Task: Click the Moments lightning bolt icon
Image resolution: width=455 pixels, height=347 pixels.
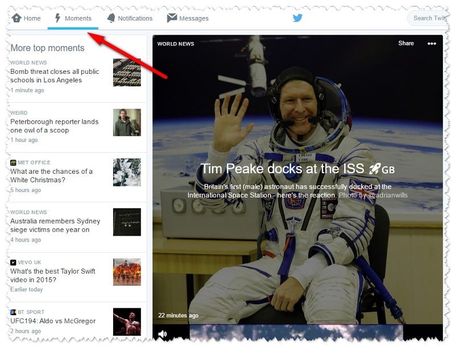Action: tap(58, 18)
